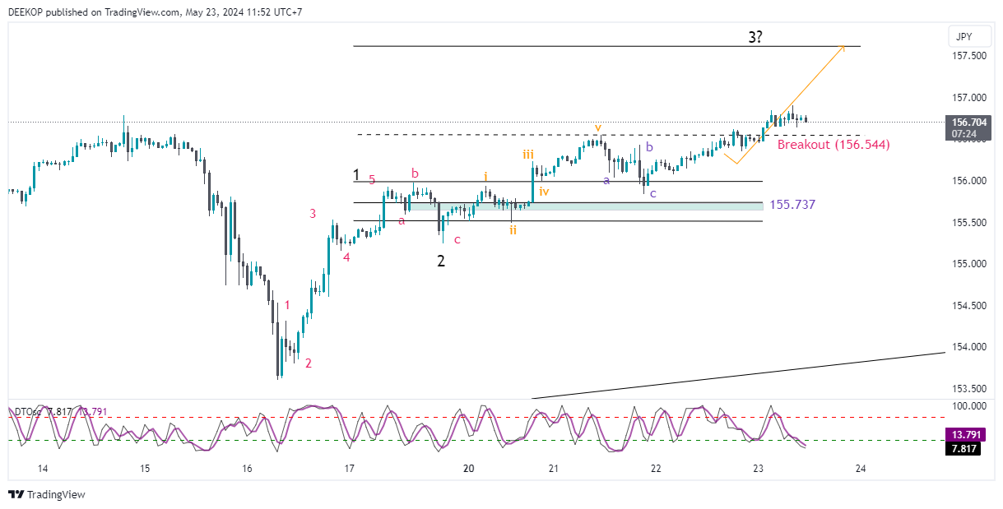Select the orange wave label v
Viewport: 1003px width, 509px height.
pyautogui.click(x=598, y=127)
